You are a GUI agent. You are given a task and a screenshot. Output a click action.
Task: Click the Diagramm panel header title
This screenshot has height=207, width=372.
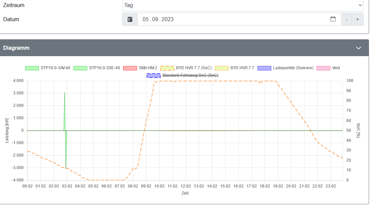[x=16, y=48]
